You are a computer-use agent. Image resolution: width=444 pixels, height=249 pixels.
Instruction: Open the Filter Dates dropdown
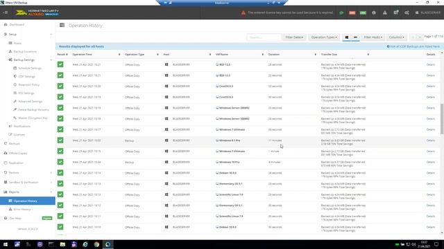(294, 37)
